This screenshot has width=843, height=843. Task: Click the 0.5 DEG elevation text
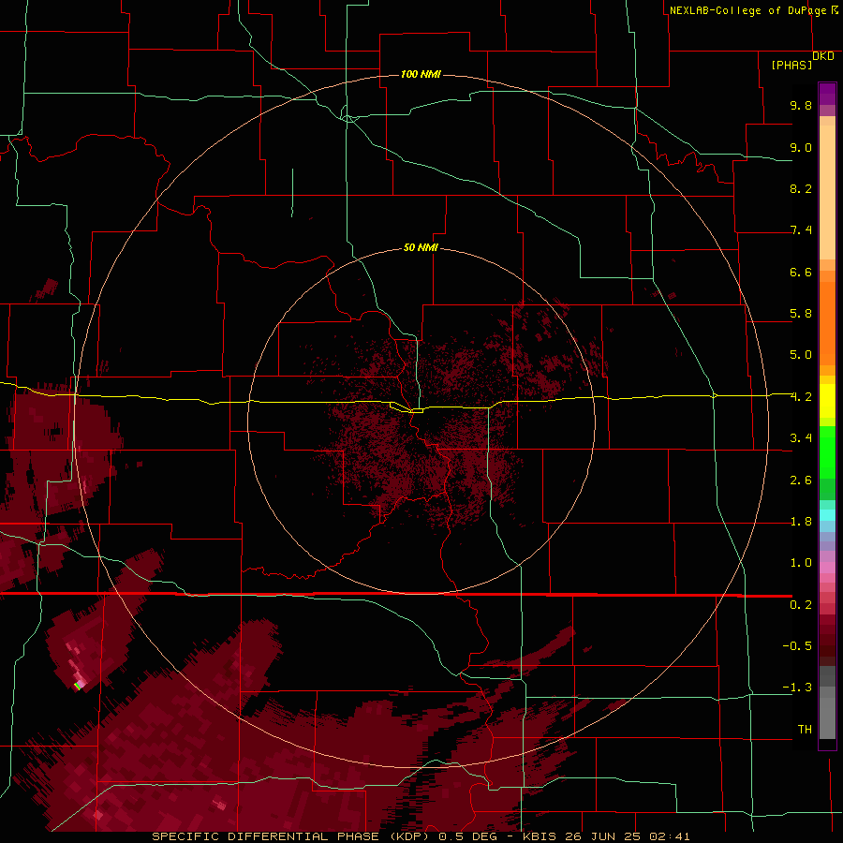(466, 836)
